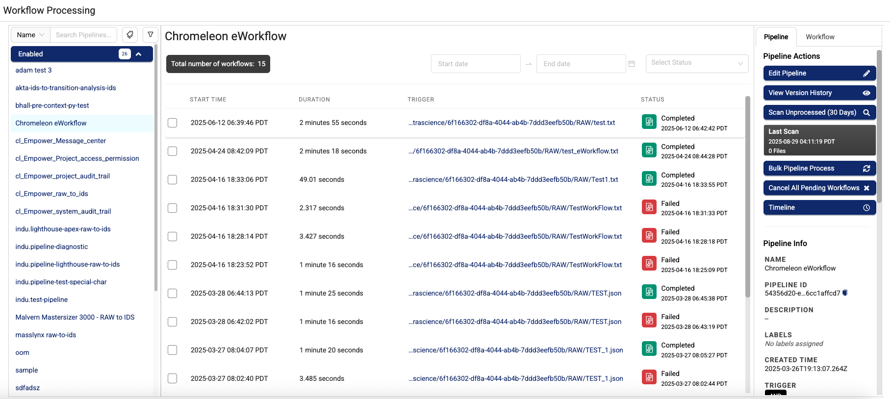
Task: Click the Failed status icon for 2025-04-16 18:28:14 run
Action: 649,235
